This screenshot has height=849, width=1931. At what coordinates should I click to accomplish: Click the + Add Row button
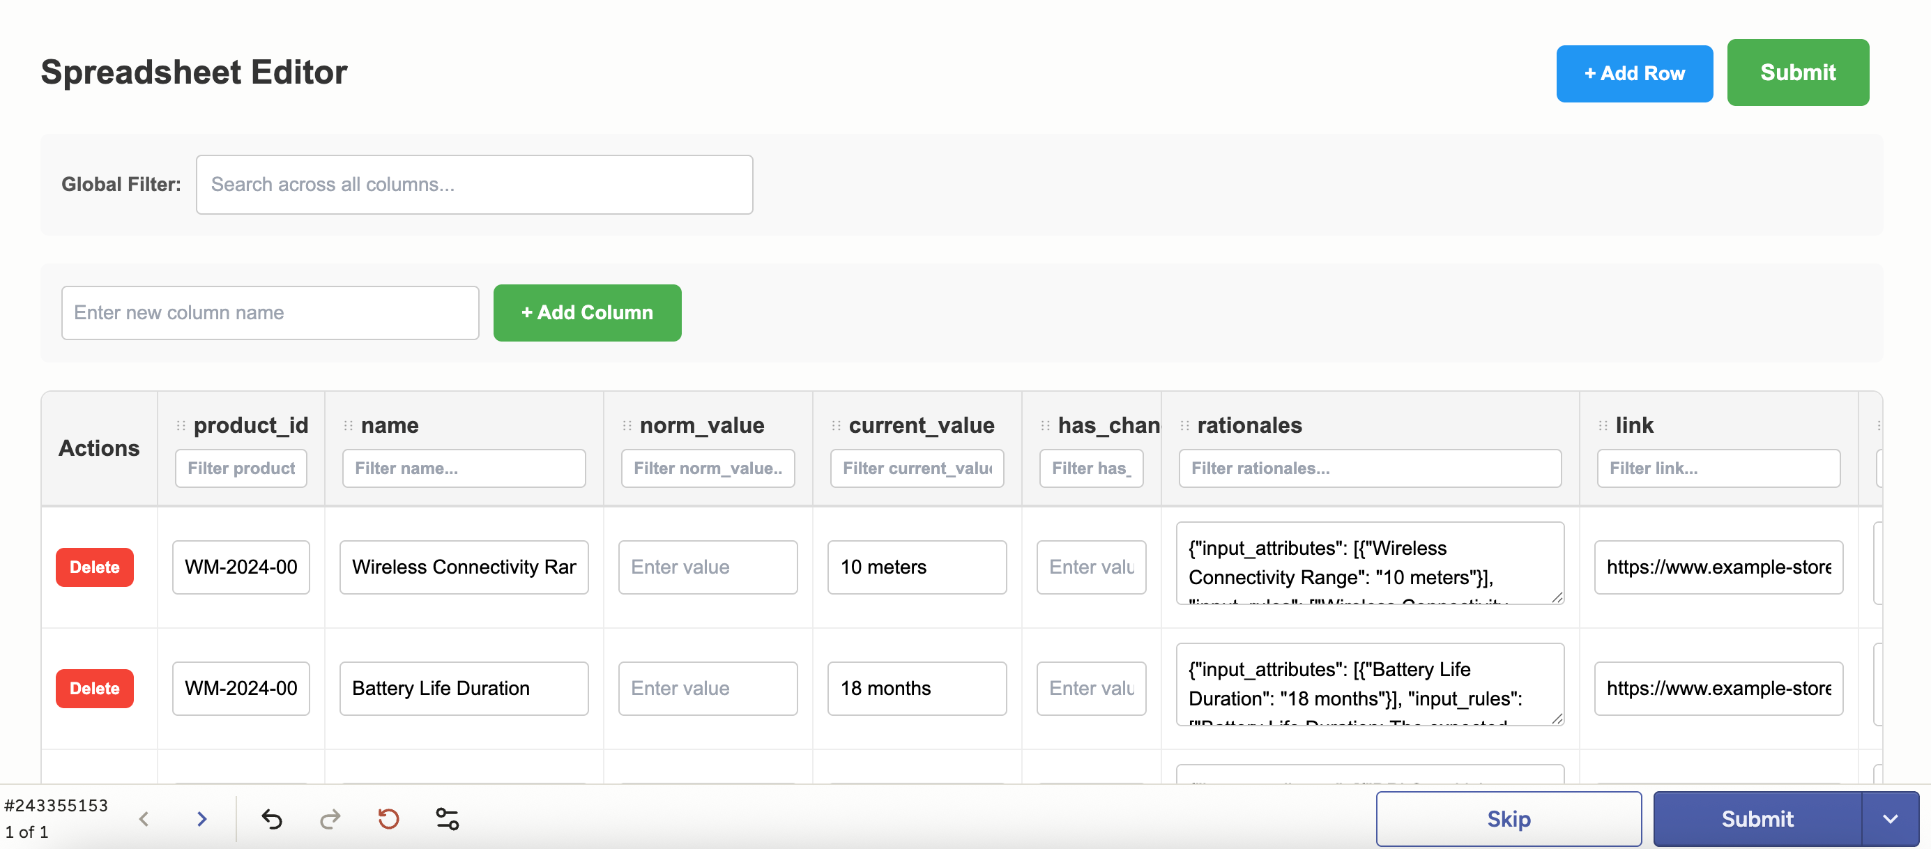1634,72
